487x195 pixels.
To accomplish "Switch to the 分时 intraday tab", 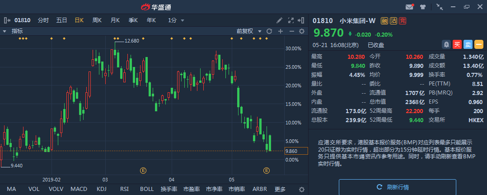I will pos(43,20).
